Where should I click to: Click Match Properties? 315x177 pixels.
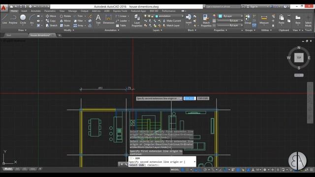tap(206, 21)
